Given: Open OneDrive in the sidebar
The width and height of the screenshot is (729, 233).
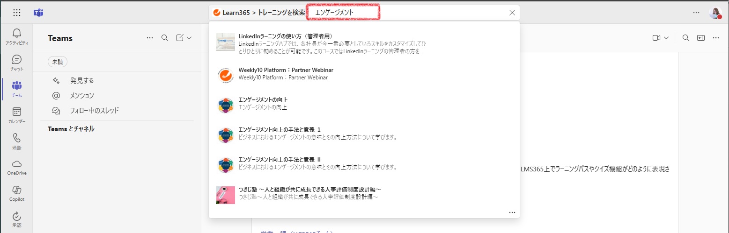Looking at the screenshot, I should click(x=17, y=167).
